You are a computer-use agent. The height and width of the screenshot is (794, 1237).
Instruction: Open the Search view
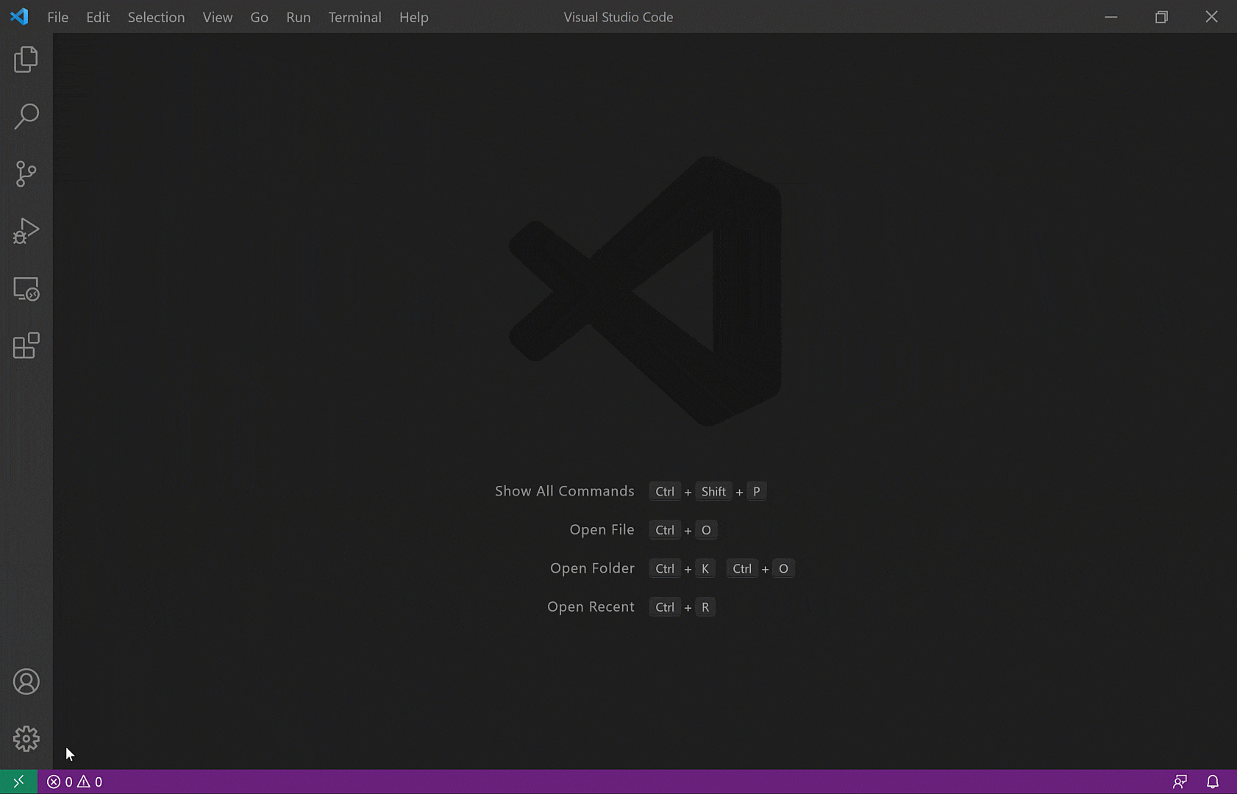click(x=26, y=115)
